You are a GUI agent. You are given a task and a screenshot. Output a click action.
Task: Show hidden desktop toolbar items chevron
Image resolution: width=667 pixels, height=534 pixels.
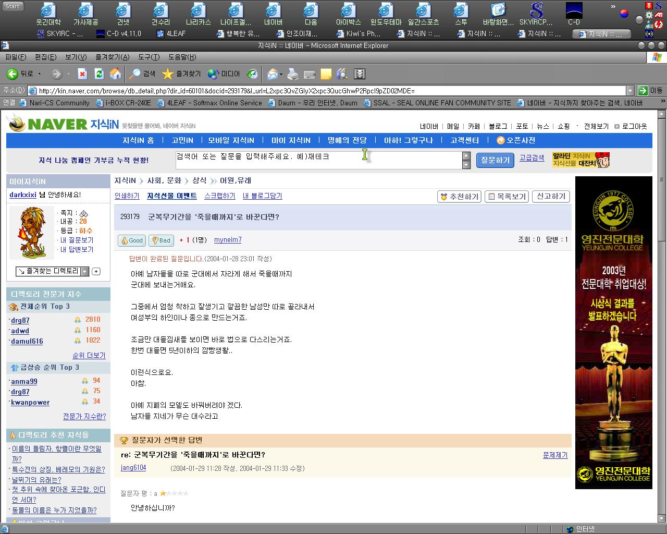click(x=613, y=7)
